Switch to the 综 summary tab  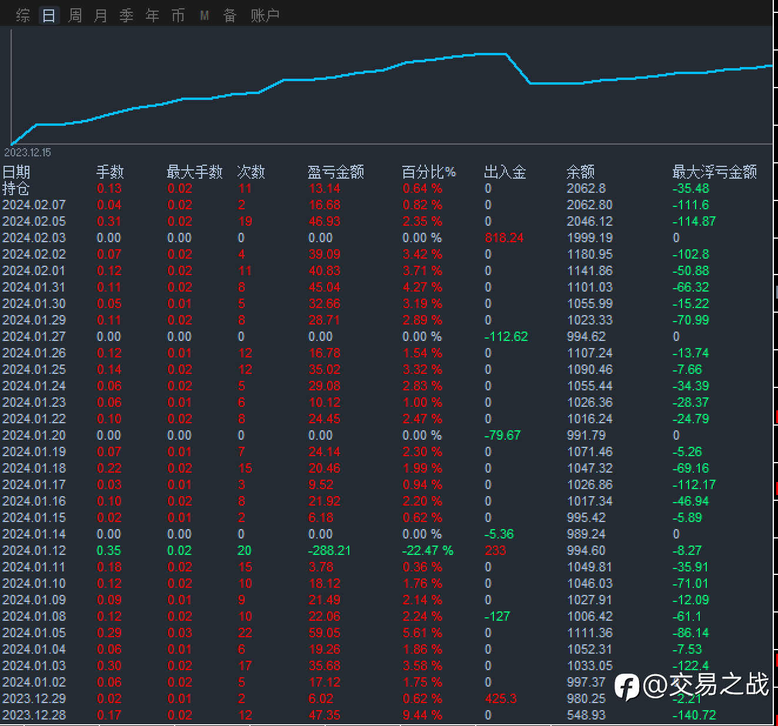[23, 15]
